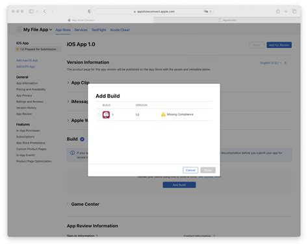
Task: Click Add for Review button
Action: (279, 45)
